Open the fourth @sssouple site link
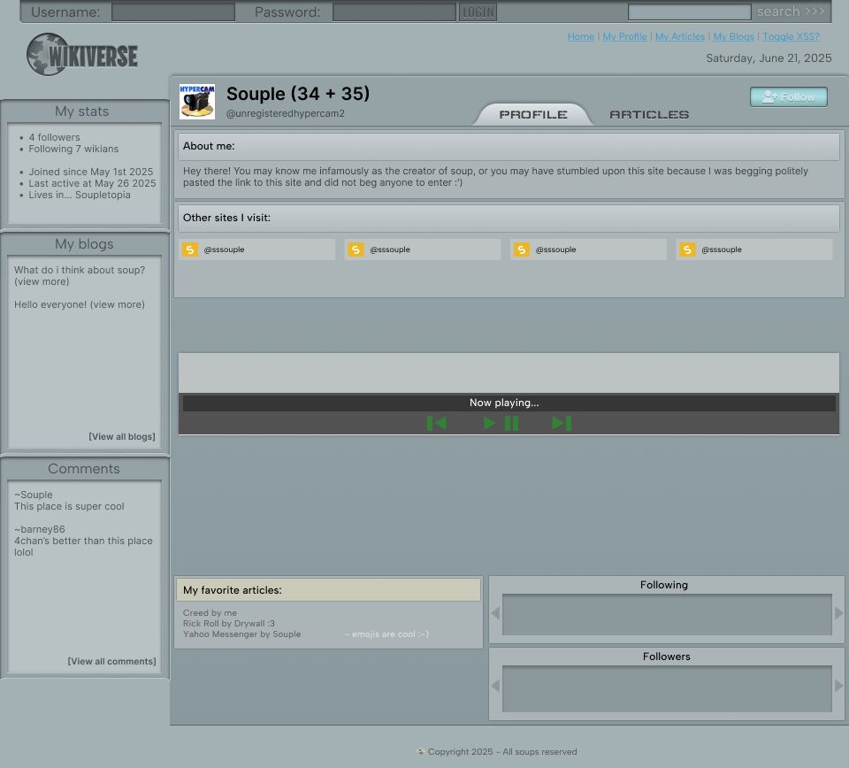The width and height of the screenshot is (849, 768). tap(753, 250)
